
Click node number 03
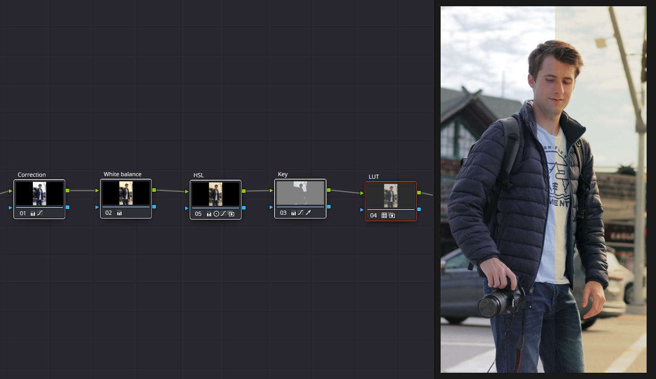283,213
